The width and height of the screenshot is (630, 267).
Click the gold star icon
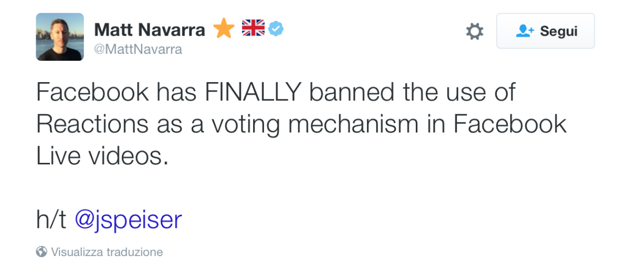(224, 29)
